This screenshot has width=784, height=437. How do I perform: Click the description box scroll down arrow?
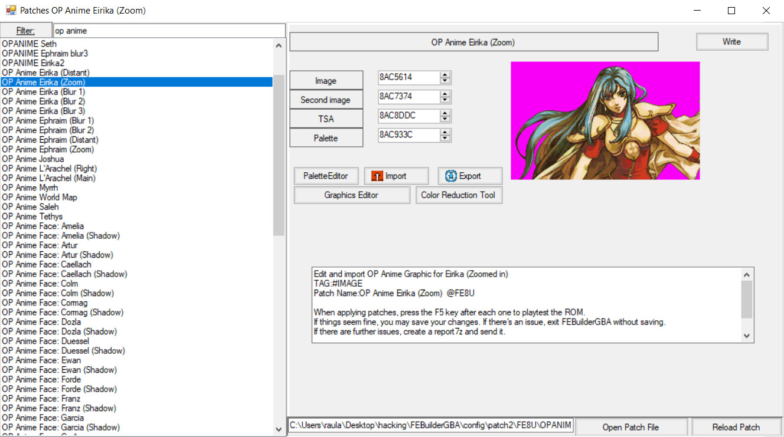(746, 335)
